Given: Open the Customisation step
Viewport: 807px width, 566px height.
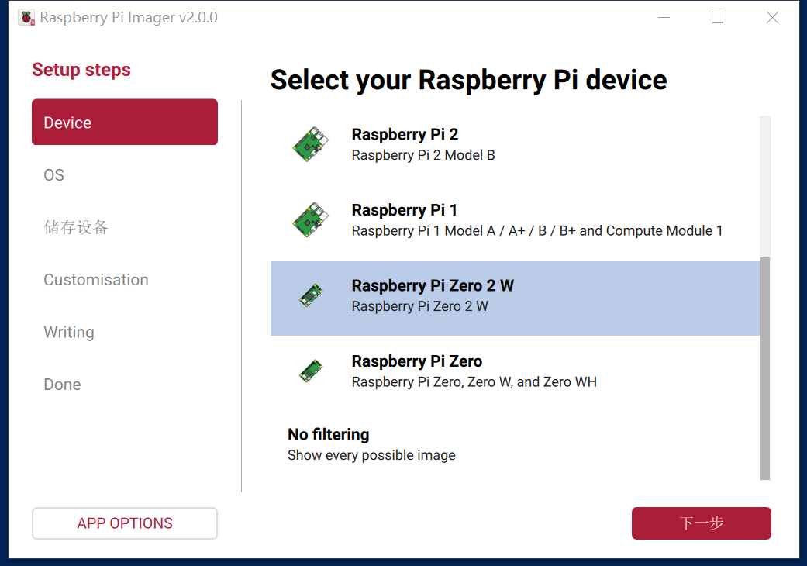Looking at the screenshot, I should [x=96, y=280].
